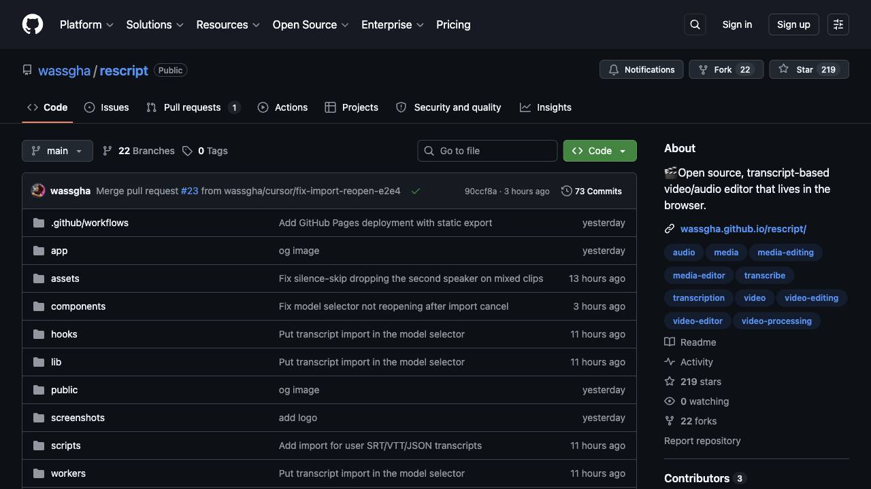Image resolution: width=871 pixels, height=489 pixels.
Task: Click the tag icon beside 0 Tags
Action: [x=187, y=151]
